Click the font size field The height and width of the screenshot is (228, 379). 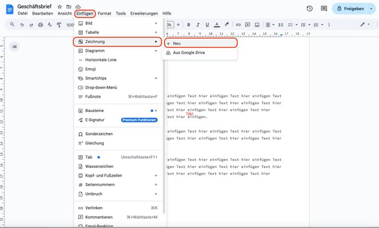coord(170,24)
